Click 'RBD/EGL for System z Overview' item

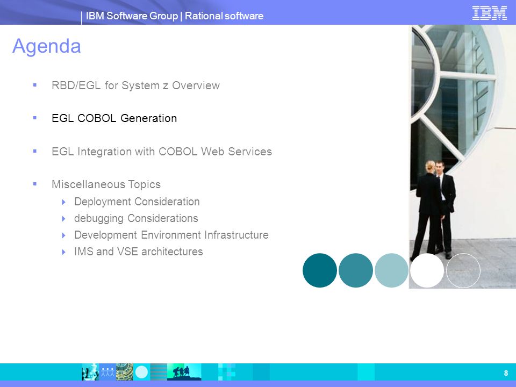tap(135, 85)
